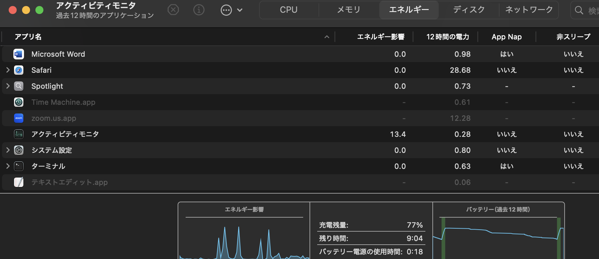Image resolution: width=599 pixels, height=259 pixels.
Task: Open the more actions ellipsis menu
Action: [x=226, y=10]
